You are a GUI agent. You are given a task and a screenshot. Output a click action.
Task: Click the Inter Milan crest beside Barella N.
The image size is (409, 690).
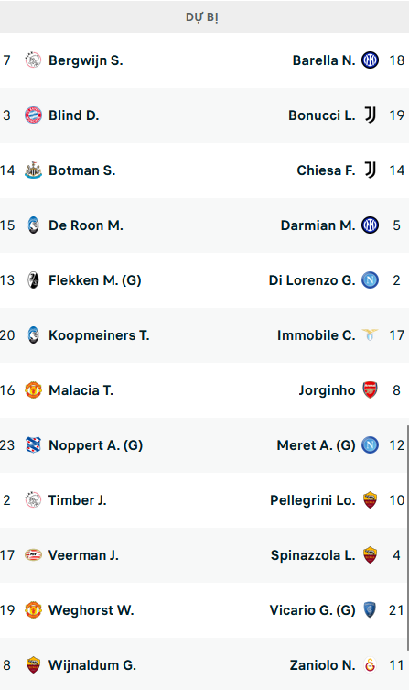[x=370, y=60]
